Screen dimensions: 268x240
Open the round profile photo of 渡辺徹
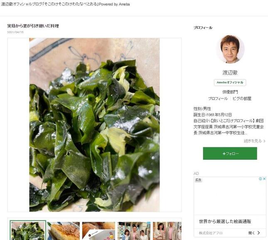coord(230,49)
